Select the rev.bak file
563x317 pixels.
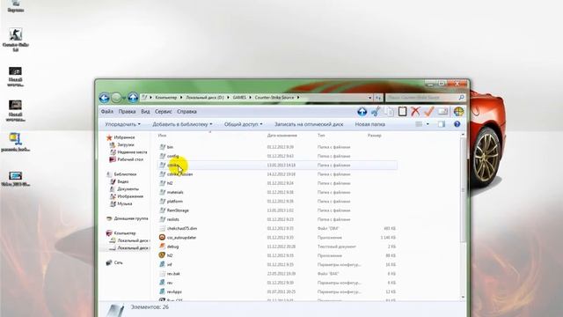173,274
